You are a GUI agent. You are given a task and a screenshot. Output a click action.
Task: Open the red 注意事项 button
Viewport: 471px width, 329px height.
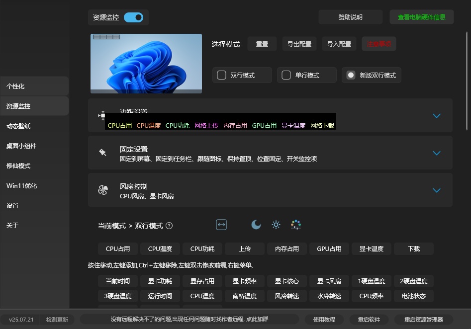point(379,44)
